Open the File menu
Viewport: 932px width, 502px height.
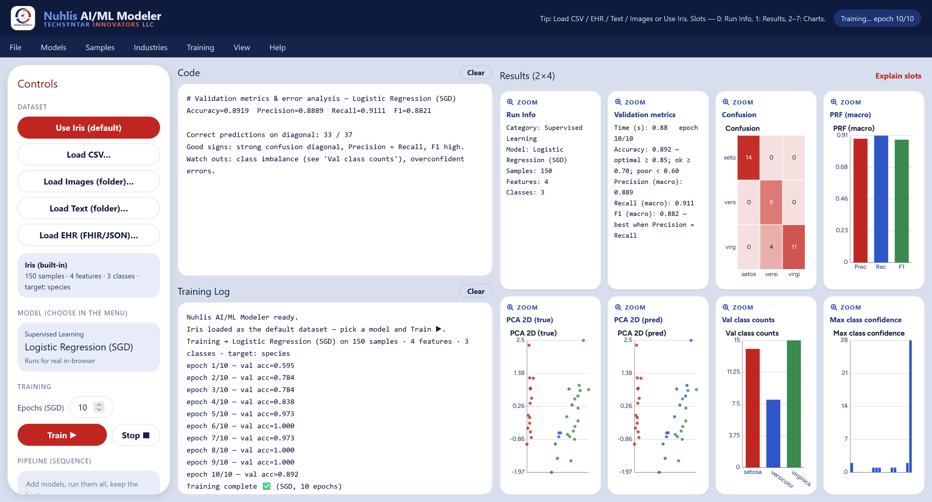click(x=15, y=47)
